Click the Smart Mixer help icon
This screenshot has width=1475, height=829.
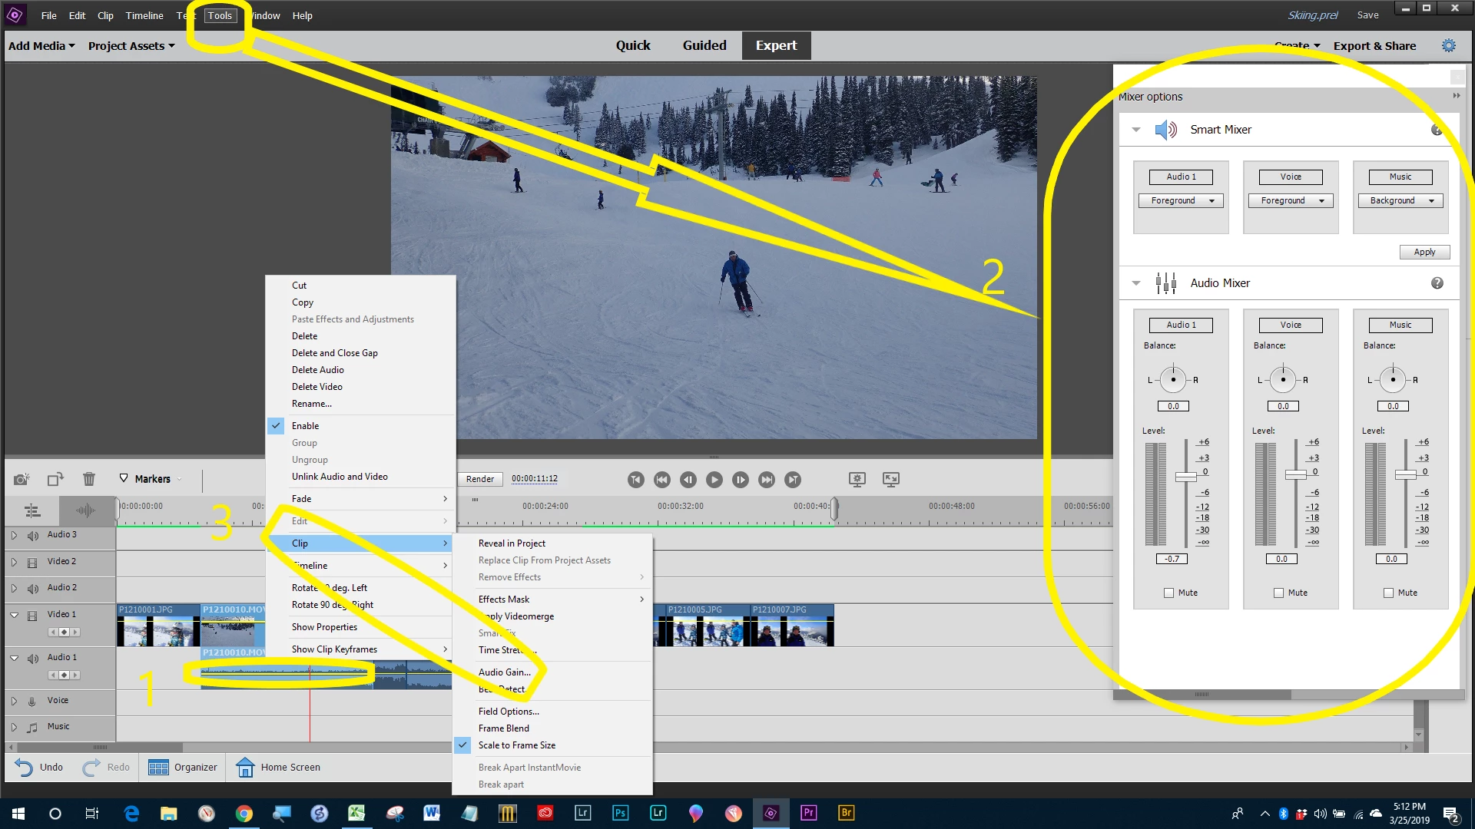(x=1437, y=130)
